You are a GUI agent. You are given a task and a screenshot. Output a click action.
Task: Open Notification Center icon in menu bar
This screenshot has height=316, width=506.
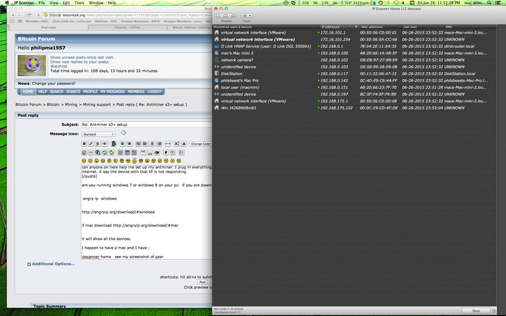pyautogui.click(x=498, y=3)
